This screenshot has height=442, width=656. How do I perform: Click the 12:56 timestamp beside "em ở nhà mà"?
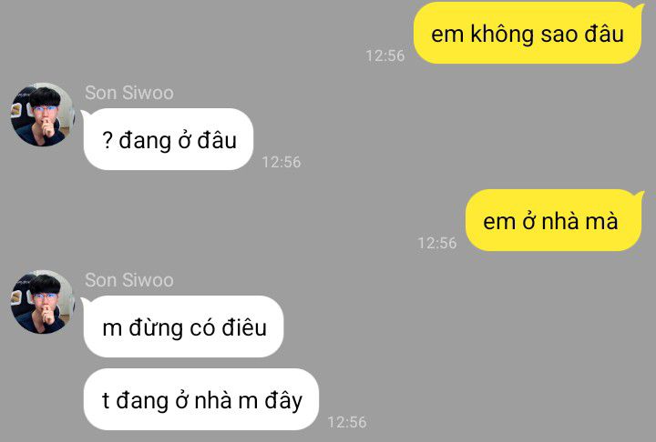tap(437, 243)
